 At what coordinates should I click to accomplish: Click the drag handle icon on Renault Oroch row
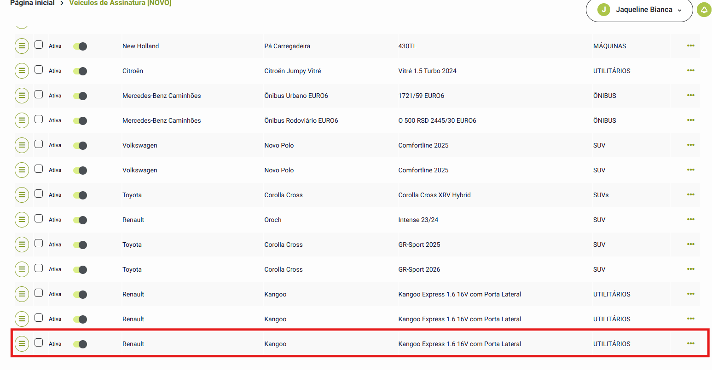pos(22,220)
